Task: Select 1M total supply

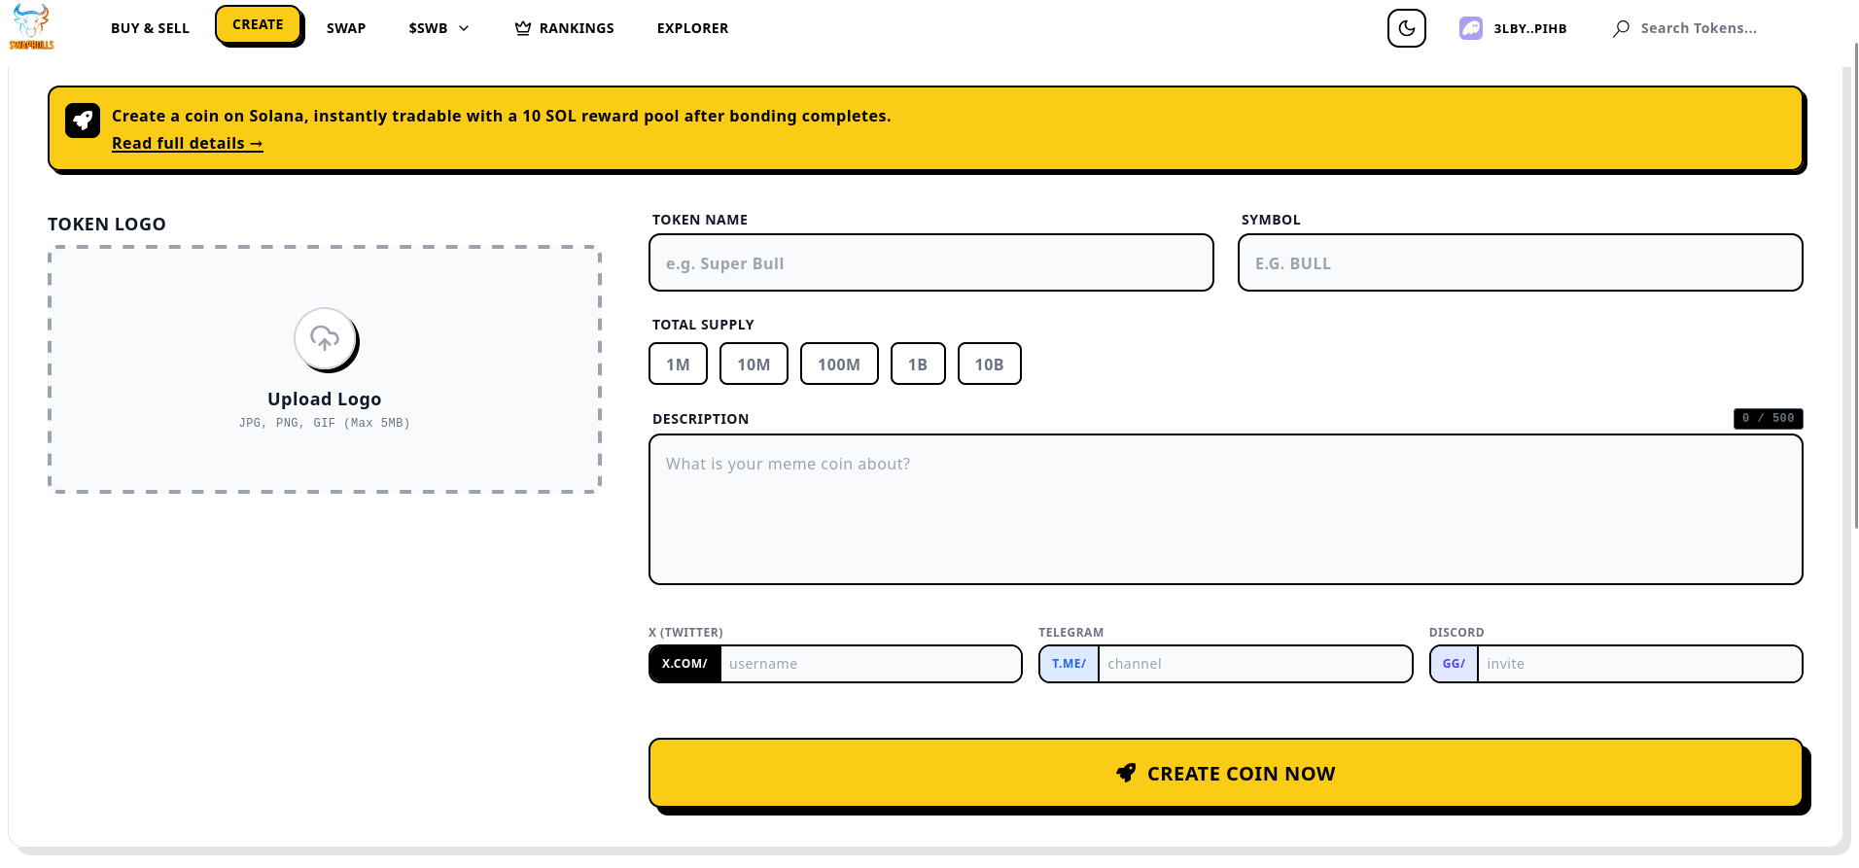Action: [x=678, y=364]
